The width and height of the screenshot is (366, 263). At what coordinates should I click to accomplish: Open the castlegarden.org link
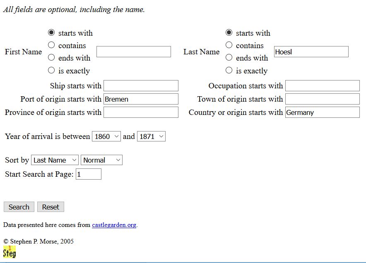pyautogui.click(x=114, y=225)
